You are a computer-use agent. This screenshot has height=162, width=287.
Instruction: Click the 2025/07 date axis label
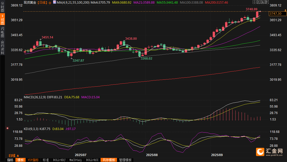coord(81,155)
